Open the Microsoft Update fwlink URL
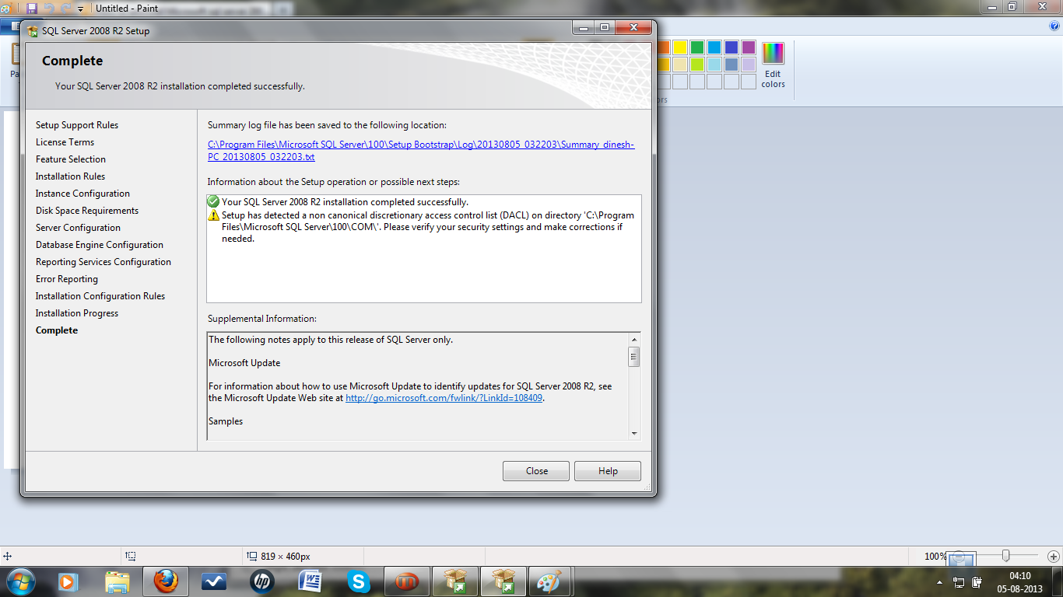Viewport: 1063px width, 597px height. [x=444, y=398]
